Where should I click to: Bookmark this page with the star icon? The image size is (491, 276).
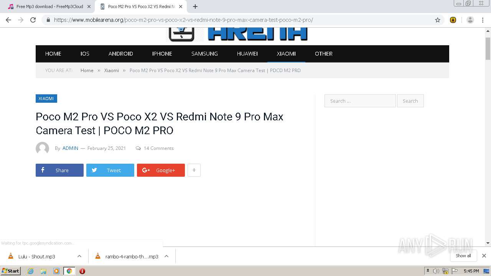point(438,20)
